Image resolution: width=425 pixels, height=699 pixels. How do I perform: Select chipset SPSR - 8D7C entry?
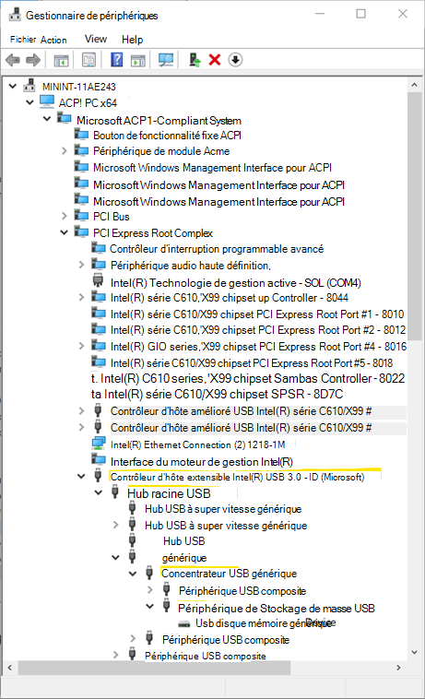(x=217, y=394)
